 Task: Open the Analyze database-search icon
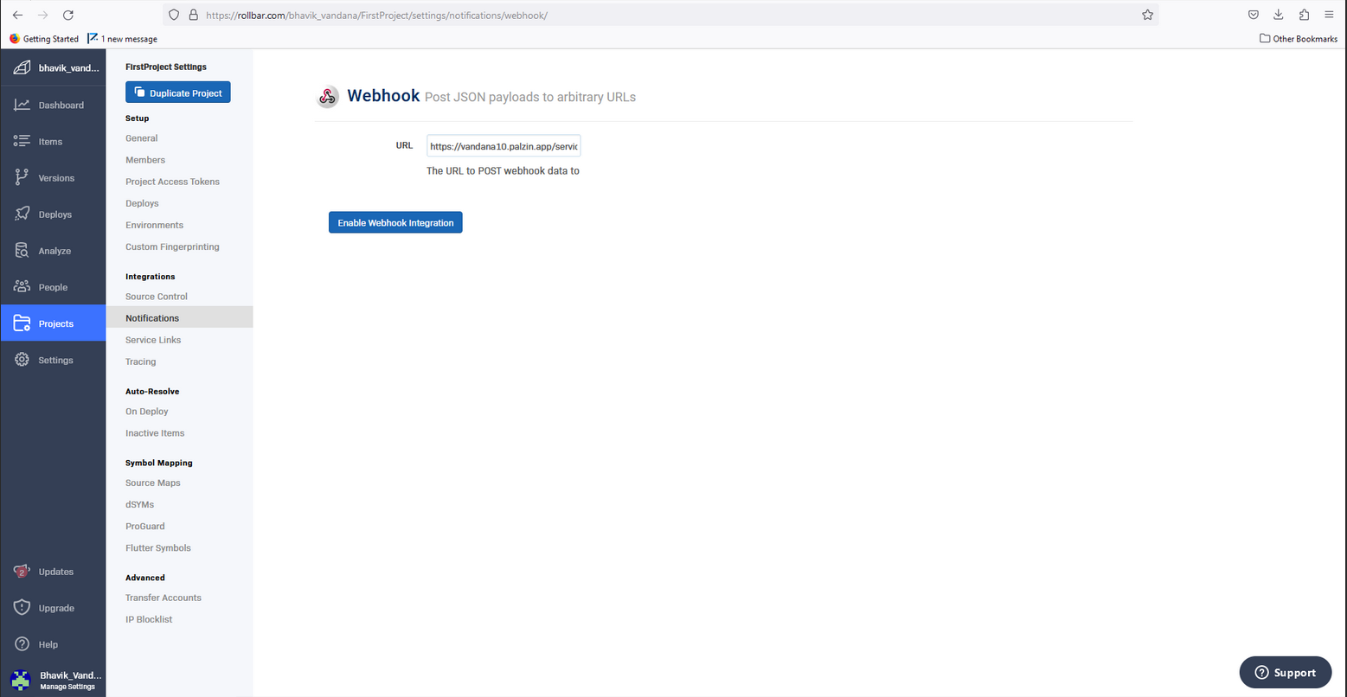pyautogui.click(x=22, y=250)
